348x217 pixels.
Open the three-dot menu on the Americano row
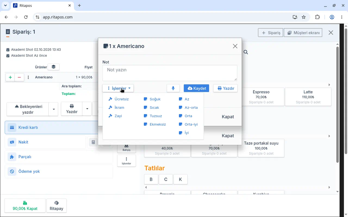pos(28,77)
